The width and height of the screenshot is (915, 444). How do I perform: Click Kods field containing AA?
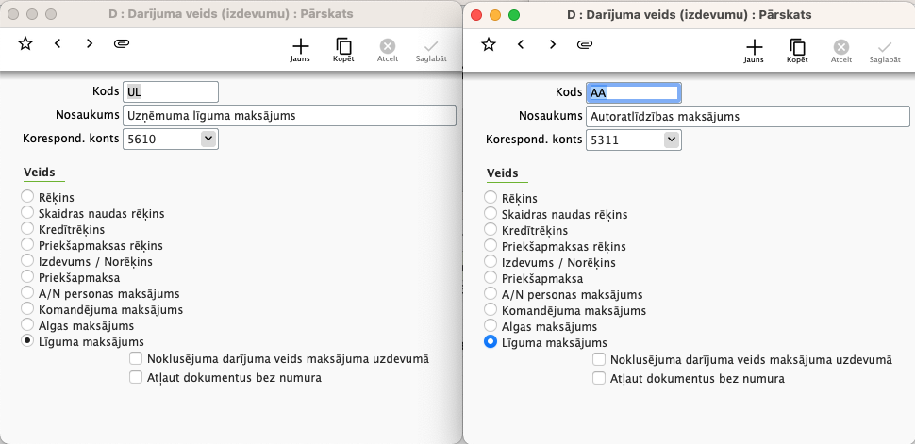tap(633, 92)
